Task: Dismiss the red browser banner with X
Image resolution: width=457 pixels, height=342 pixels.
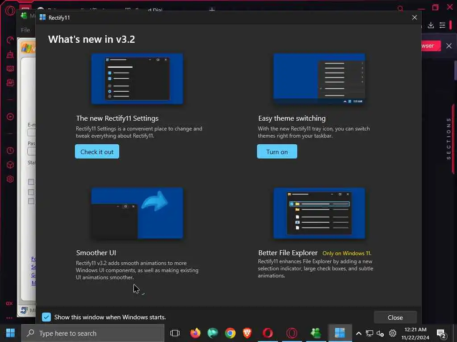Action: (x=449, y=46)
